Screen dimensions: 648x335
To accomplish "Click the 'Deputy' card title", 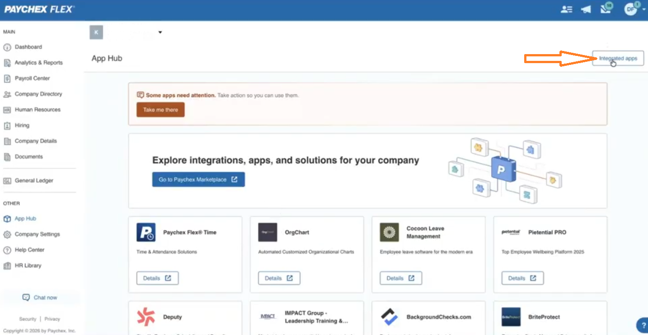I will point(172,317).
